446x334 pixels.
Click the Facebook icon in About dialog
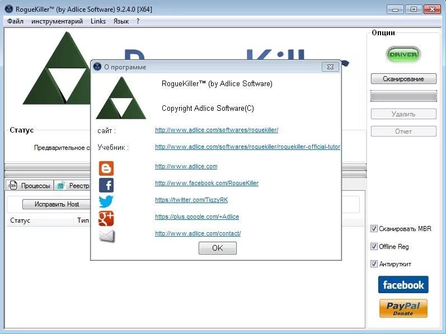[106, 185]
